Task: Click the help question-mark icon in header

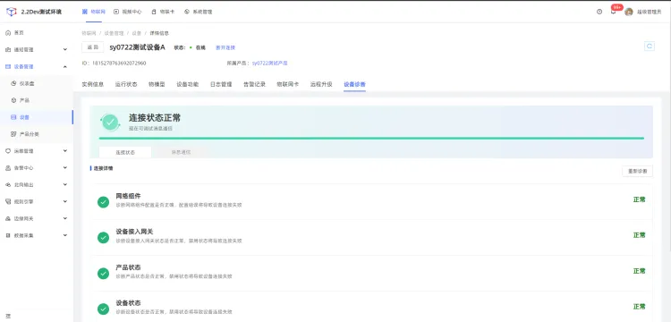Action: 599,12
